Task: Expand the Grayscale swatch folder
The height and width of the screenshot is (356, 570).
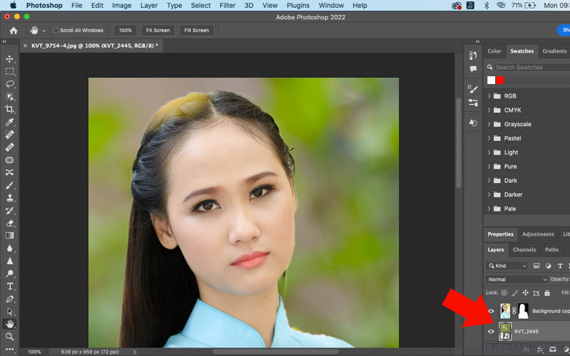Action: coord(489,124)
